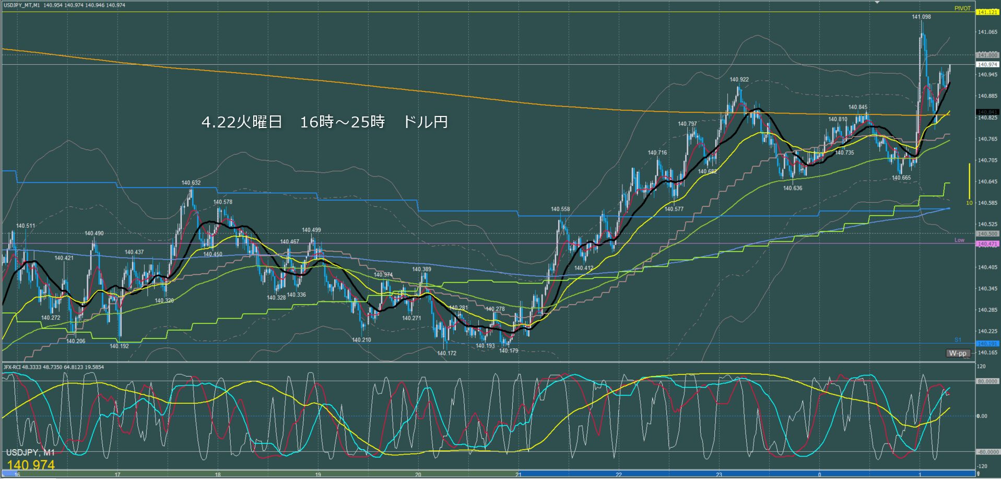Click the blue 140.191 price tag
The height and width of the screenshot is (479, 1001).
(x=987, y=343)
